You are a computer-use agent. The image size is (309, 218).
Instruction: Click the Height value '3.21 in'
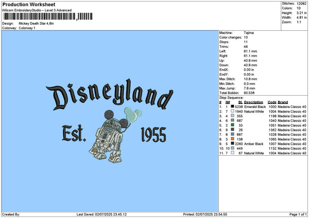301,13
